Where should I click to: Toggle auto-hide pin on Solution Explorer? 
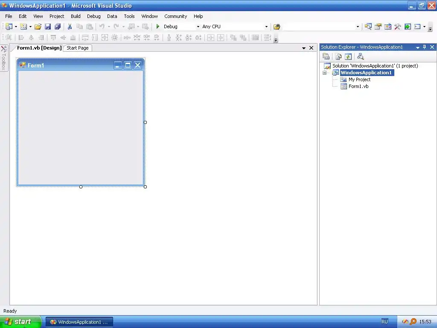[425, 47]
